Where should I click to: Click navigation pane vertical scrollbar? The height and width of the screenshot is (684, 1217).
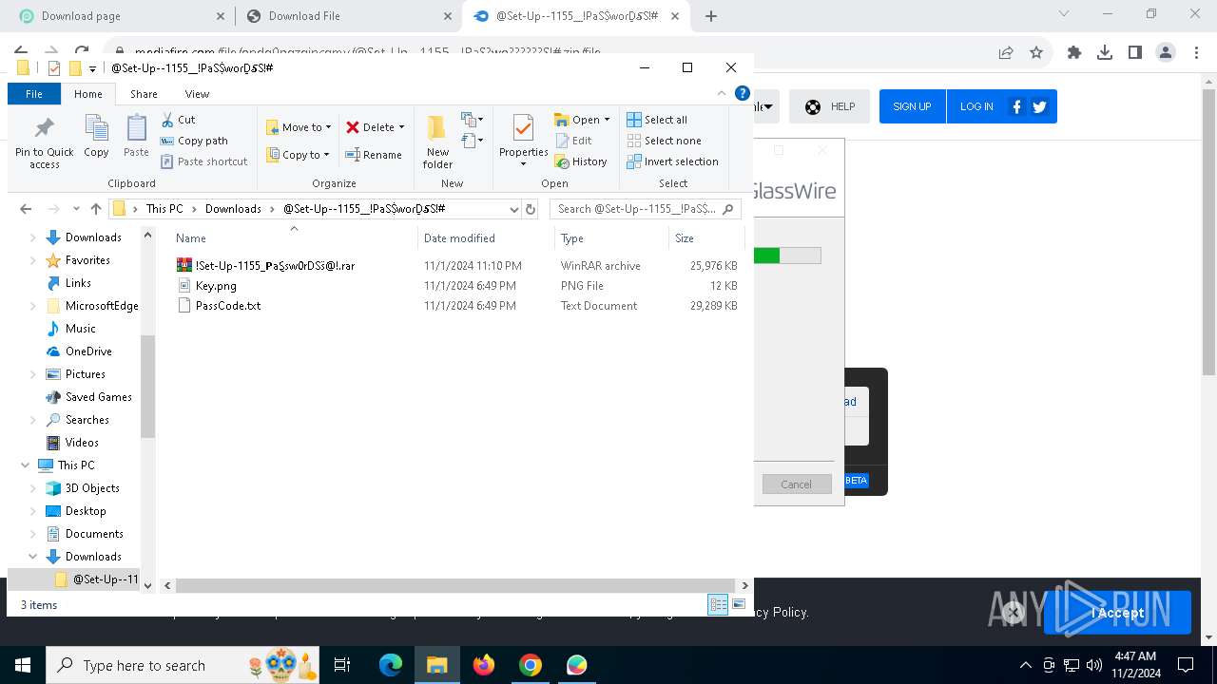[x=147, y=385]
